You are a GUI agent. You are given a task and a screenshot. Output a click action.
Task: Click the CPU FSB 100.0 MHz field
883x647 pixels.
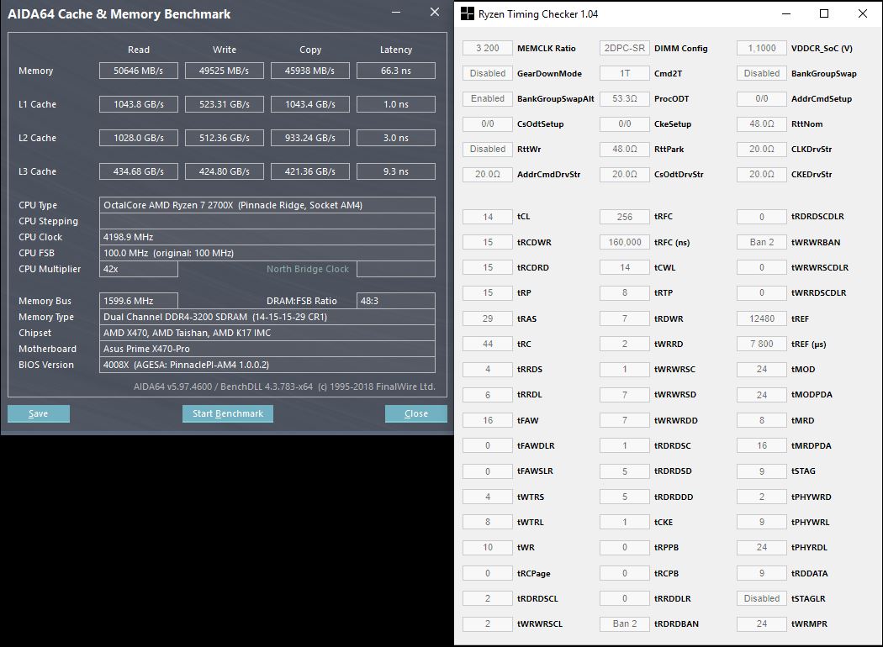pyautogui.click(x=267, y=253)
